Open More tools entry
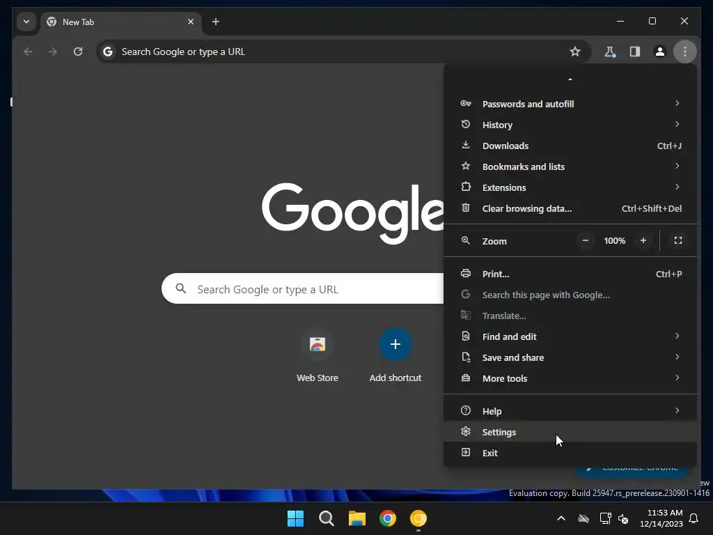Screen dimensions: 713x535 pos(570,378)
